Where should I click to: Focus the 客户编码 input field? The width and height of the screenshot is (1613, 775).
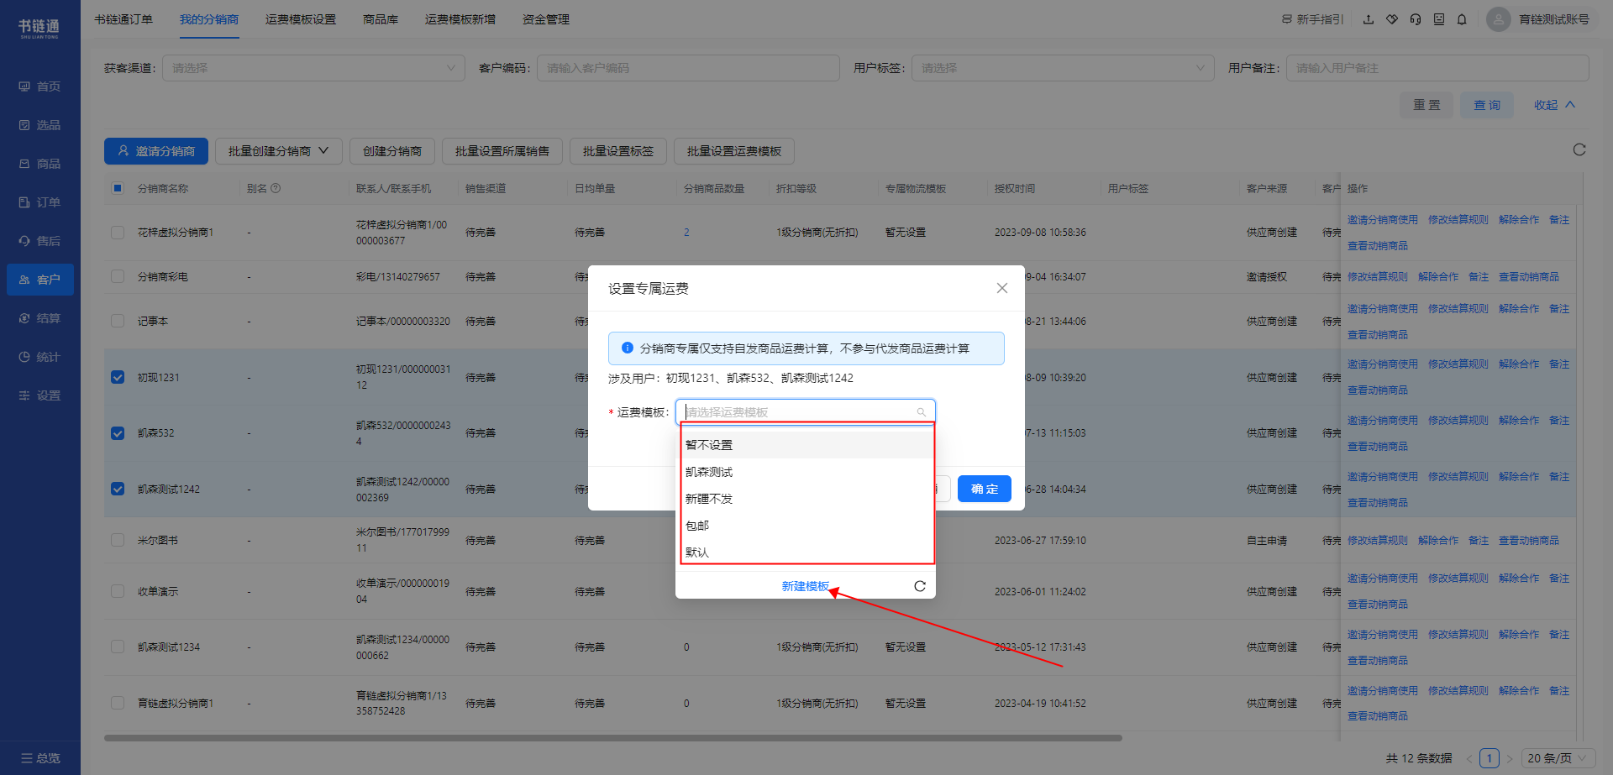point(688,68)
